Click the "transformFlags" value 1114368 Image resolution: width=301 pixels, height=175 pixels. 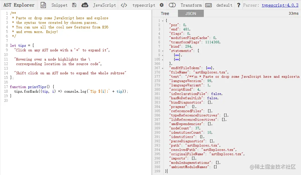tap(212, 42)
